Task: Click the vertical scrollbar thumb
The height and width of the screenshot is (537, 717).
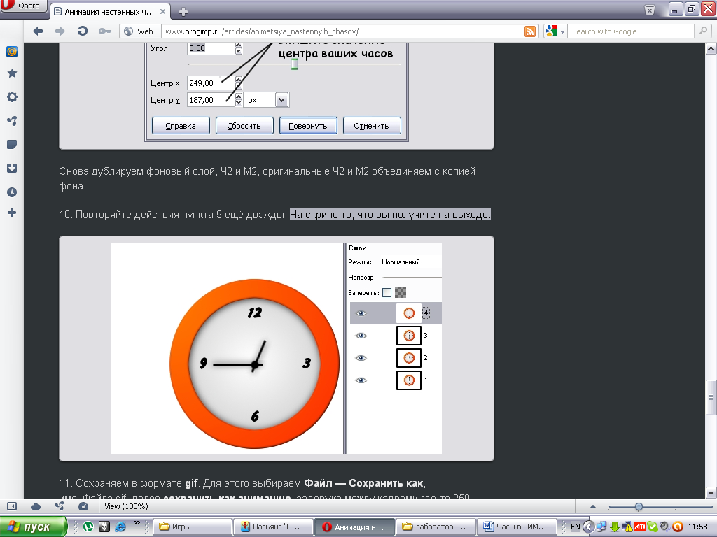Action: point(711,397)
